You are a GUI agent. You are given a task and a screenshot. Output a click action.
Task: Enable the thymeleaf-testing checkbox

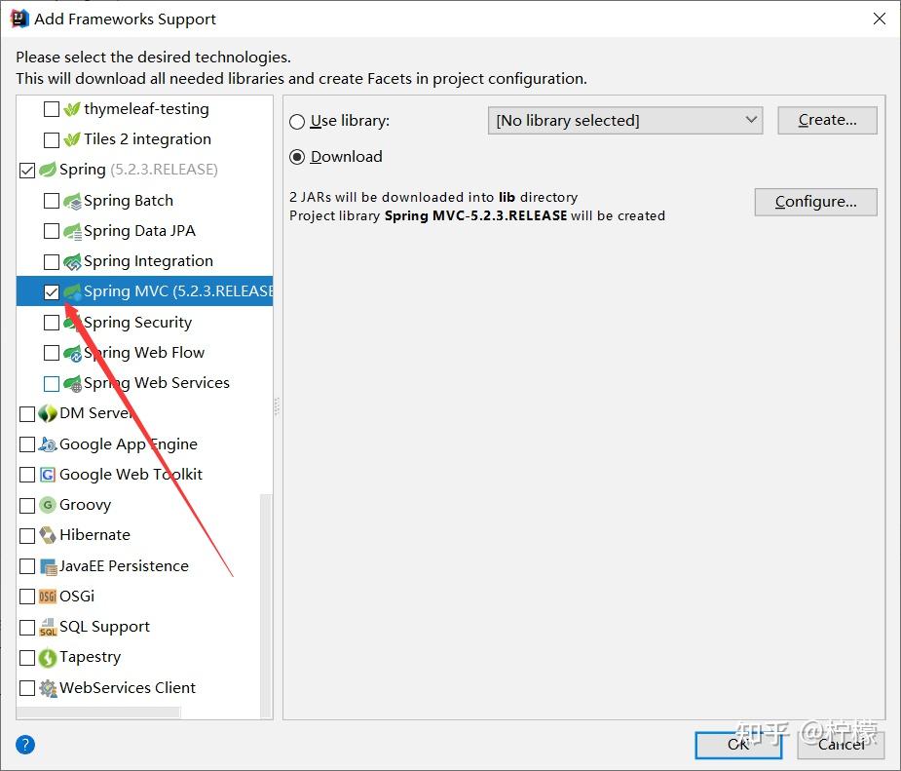click(x=52, y=108)
